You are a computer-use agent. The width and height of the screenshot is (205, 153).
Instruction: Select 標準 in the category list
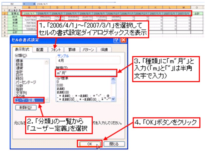[20, 61]
